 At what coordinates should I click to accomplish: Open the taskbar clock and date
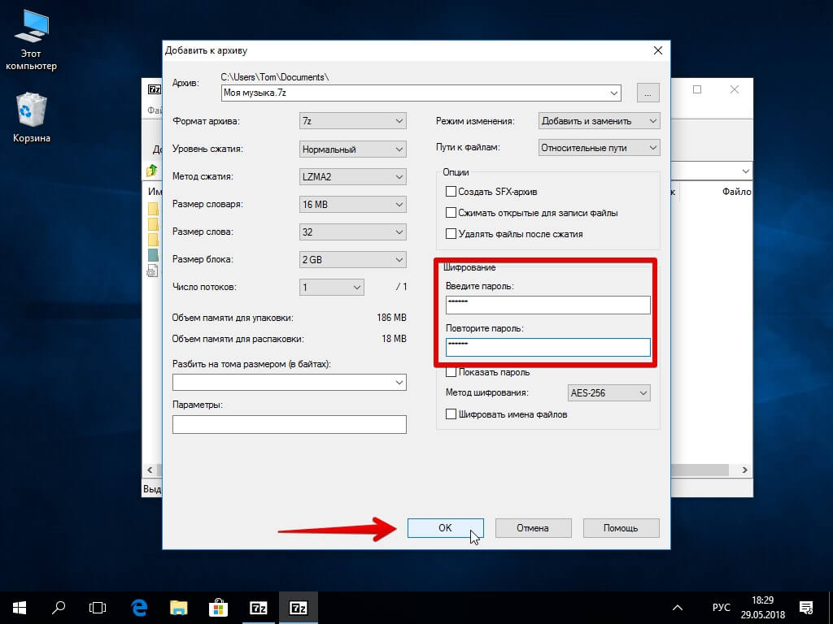coord(762,608)
